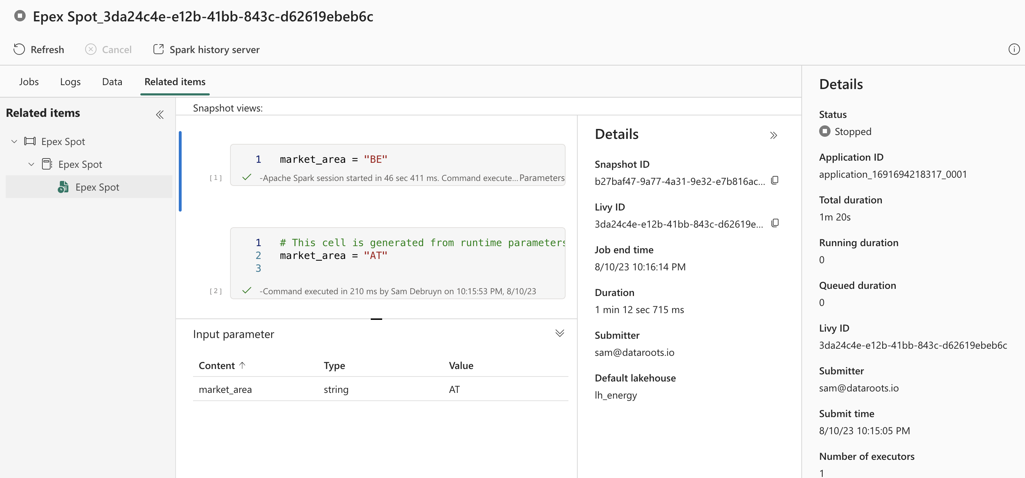Viewport: 1025px width, 478px height.
Task: Click the copy icon next to the Snapshot ID
Action: (775, 180)
